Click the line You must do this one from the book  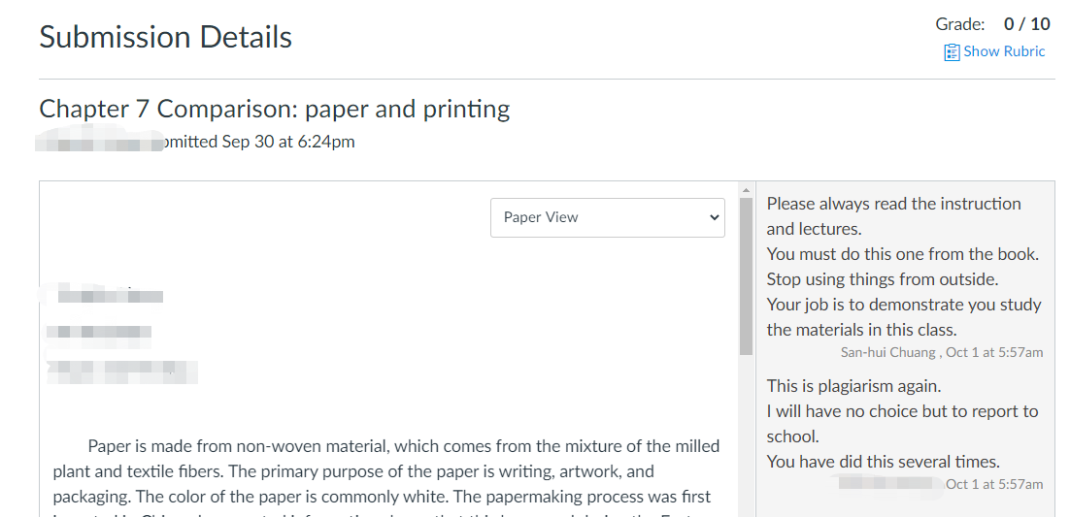902,254
